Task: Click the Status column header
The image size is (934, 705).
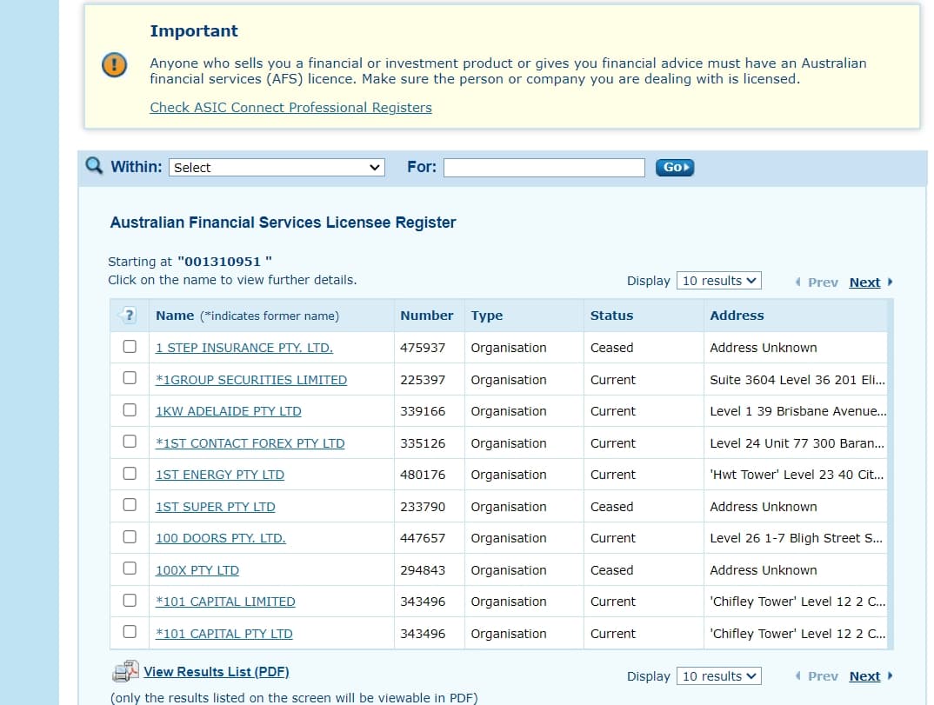Action: [x=611, y=316]
